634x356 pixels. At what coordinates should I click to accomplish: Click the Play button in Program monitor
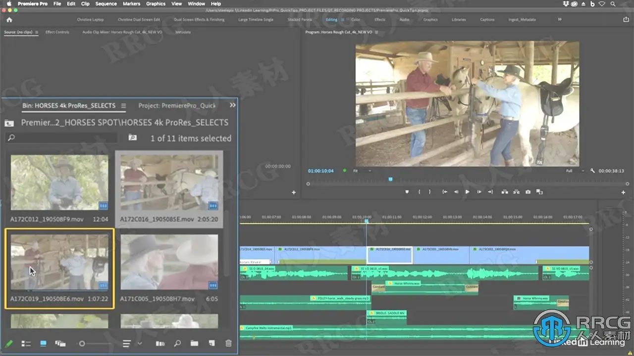pos(467,192)
